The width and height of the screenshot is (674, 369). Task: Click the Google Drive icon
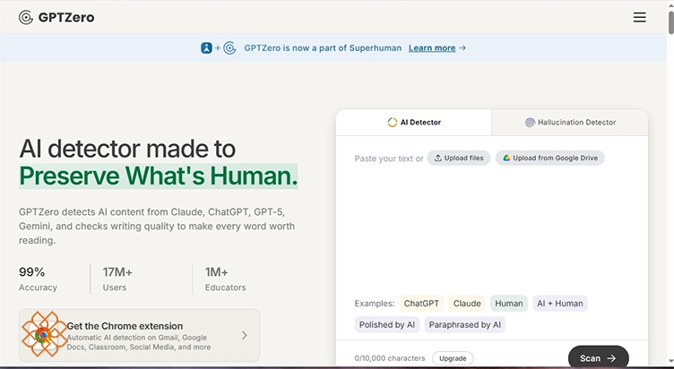click(x=506, y=159)
